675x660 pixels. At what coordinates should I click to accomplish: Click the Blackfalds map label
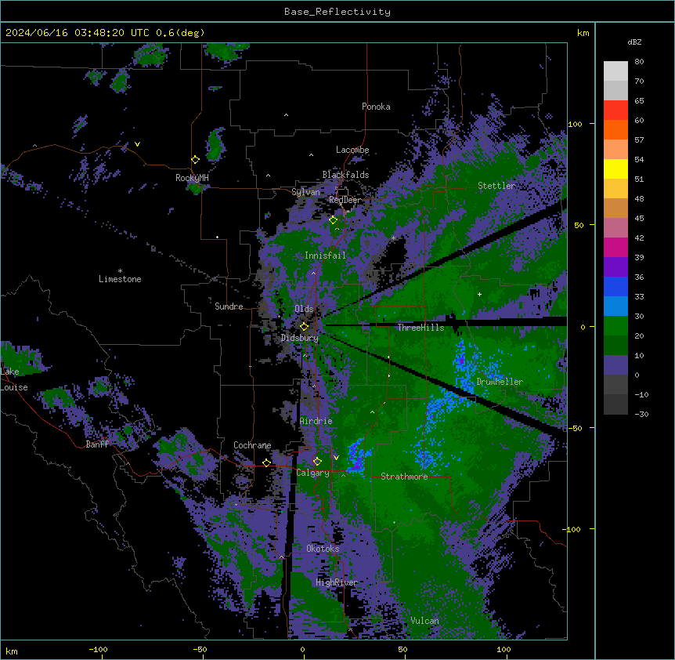tap(345, 175)
